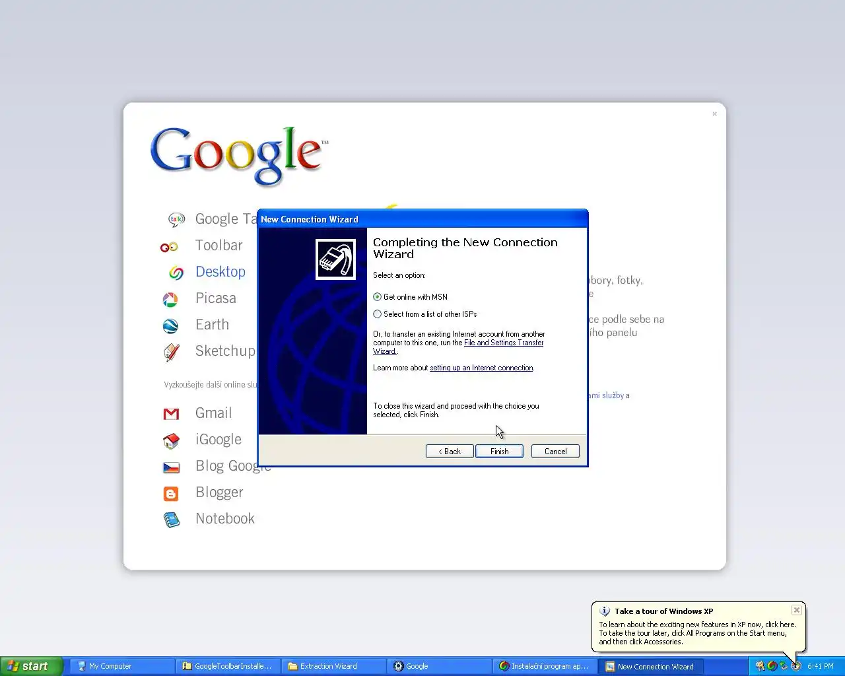Click the Windows XP tour tray icon
The image size is (845, 676).
click(x=796, y=666)
